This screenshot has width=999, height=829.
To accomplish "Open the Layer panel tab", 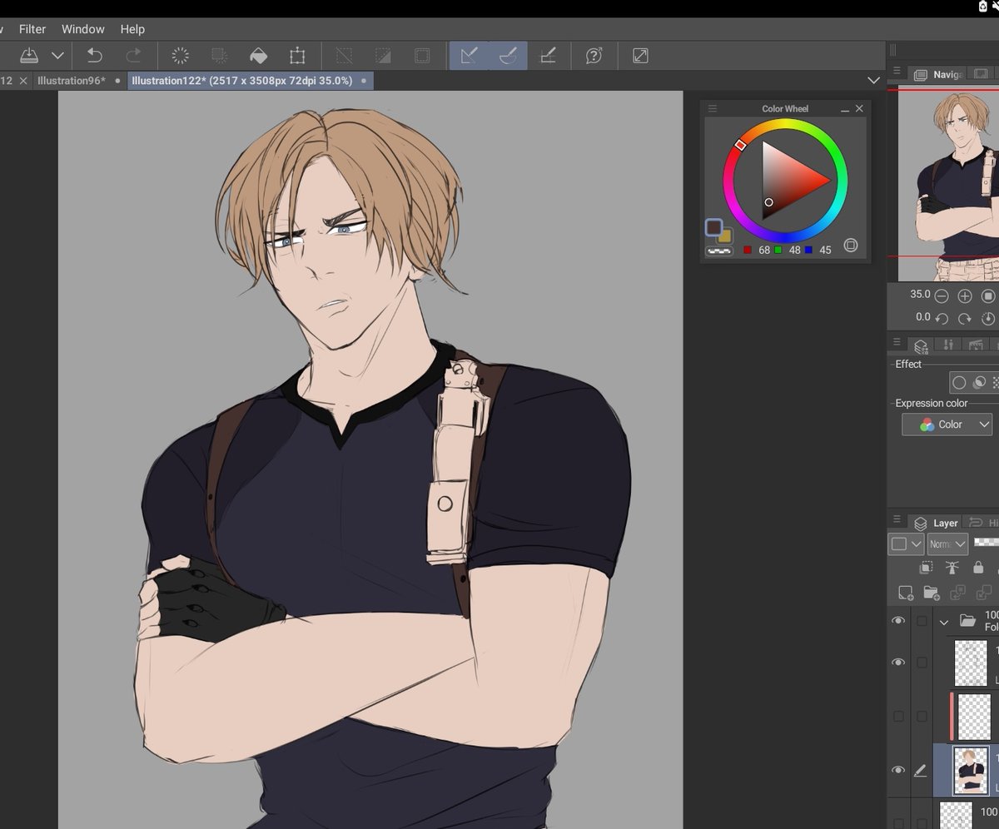I will click(937, 523).
